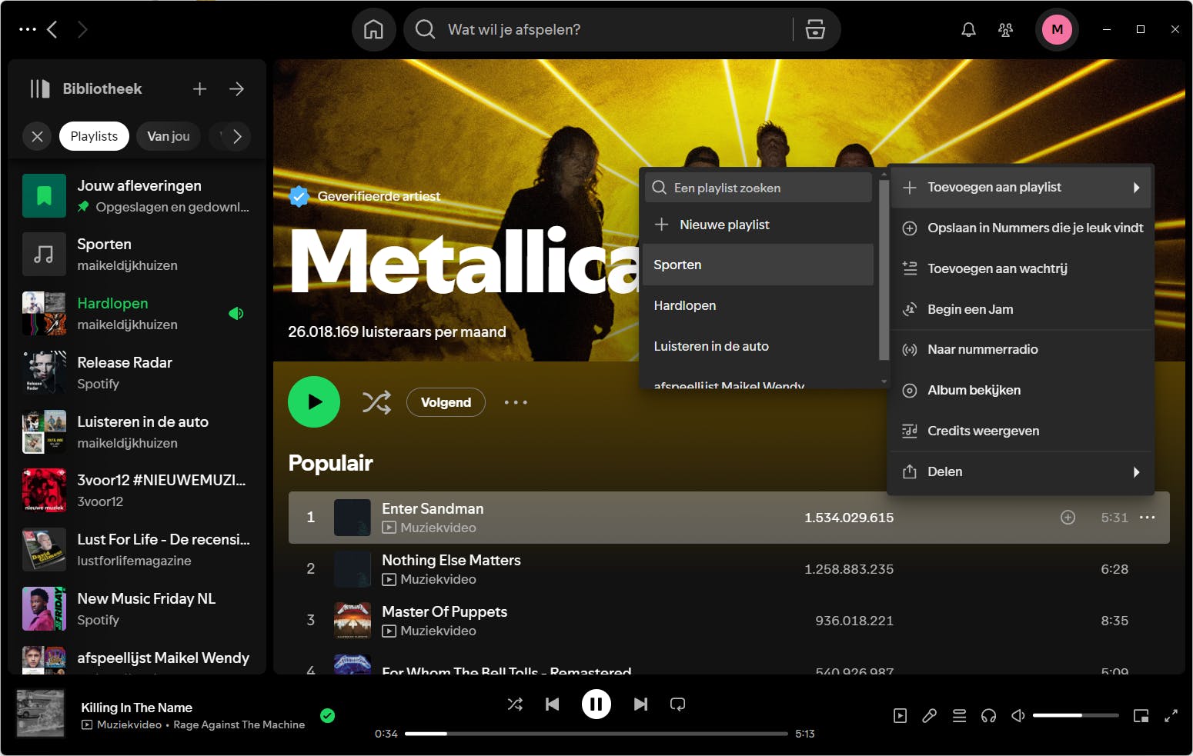Click the Volgend follow button

[446, 402]
